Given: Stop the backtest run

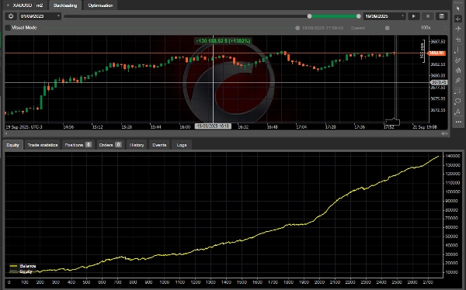Looking at the screenshot, I should 428,16.
